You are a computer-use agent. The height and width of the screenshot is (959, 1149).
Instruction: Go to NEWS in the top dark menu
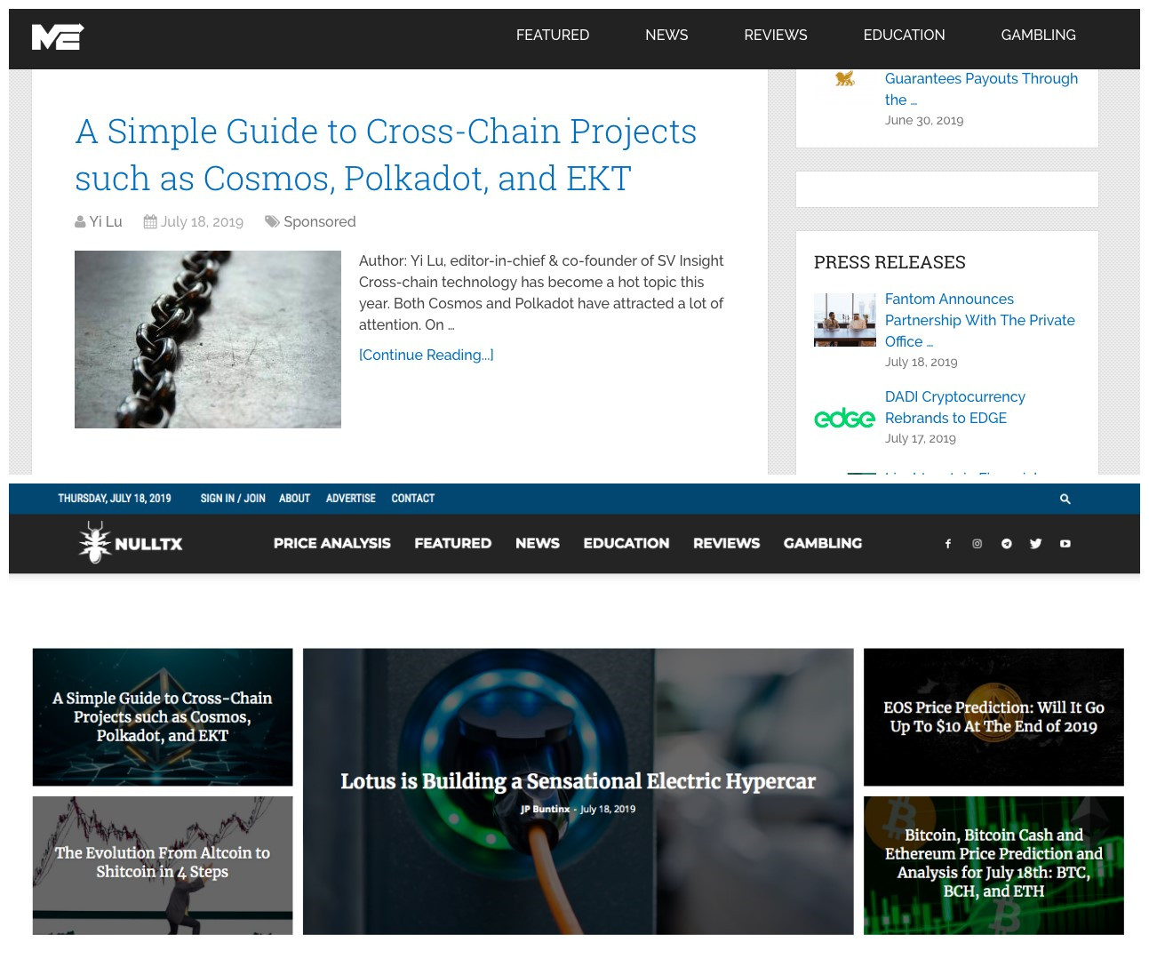pyautogui.click(x=666, y=36)
